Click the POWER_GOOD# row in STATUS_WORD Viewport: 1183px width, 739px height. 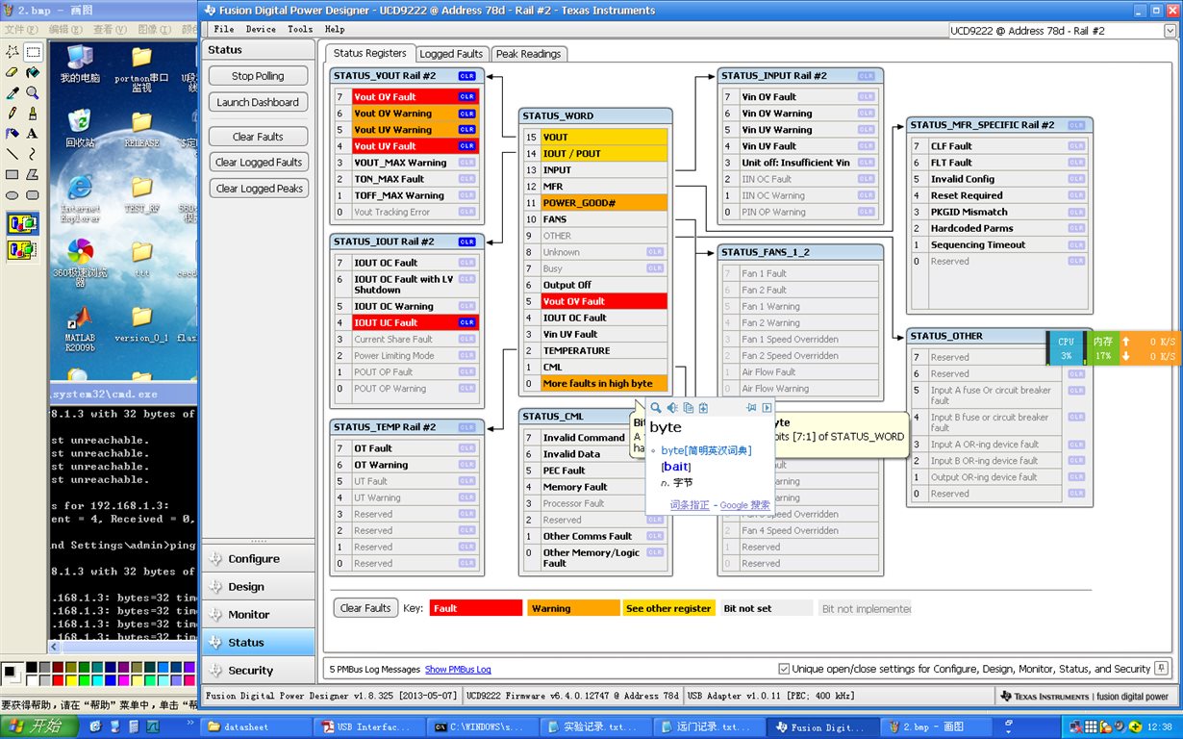pos(593,203)
